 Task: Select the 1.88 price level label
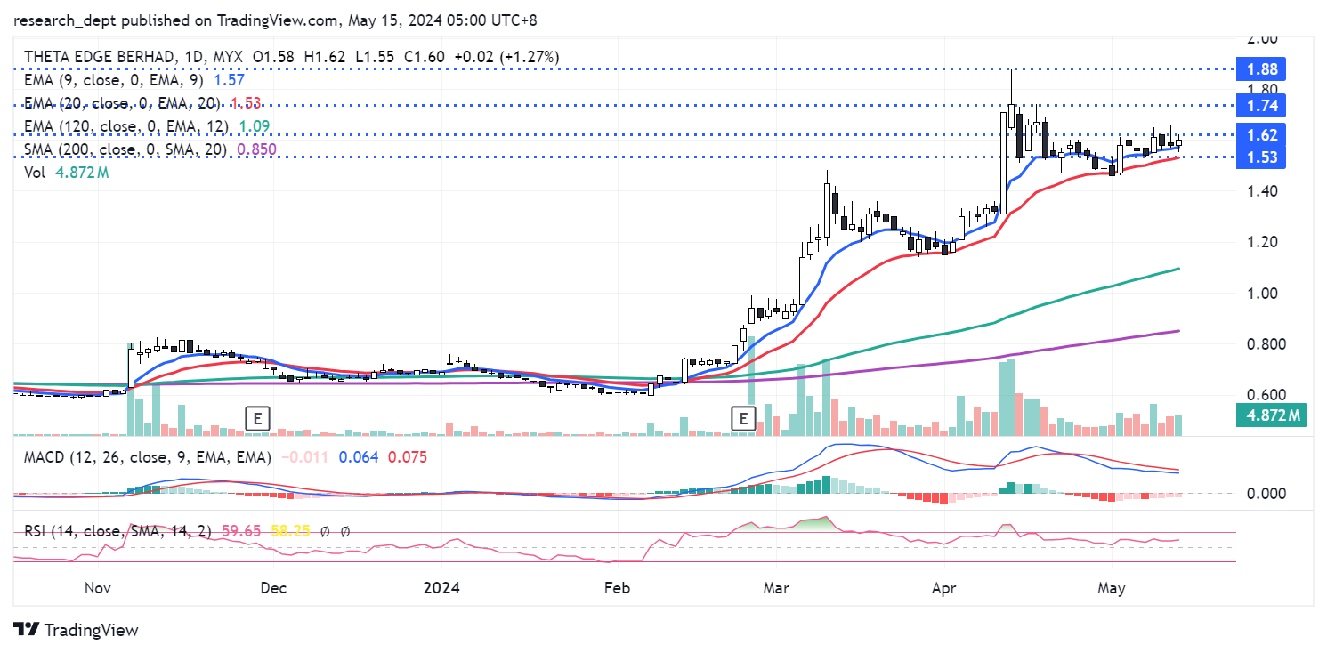(x=1263, y=69)
